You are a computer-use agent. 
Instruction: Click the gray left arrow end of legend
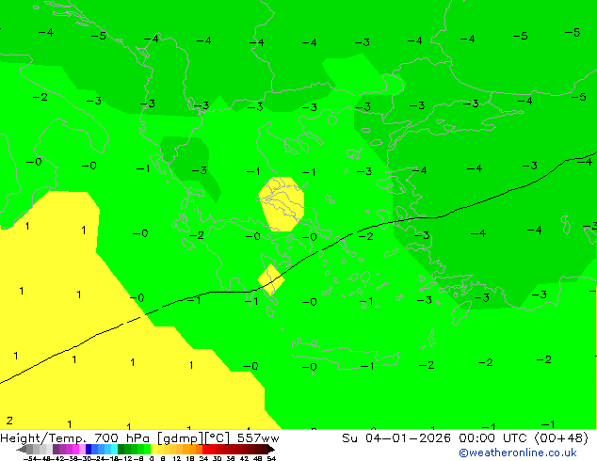22,450
